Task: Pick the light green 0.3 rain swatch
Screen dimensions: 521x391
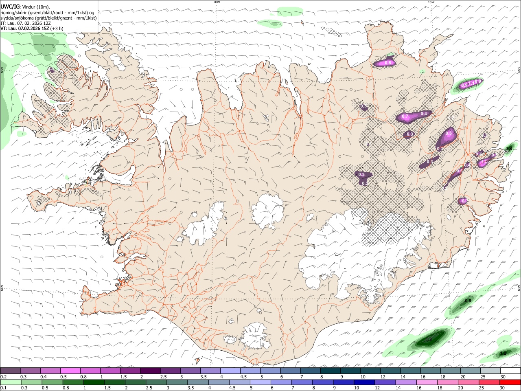Action: click(x=31, y=382)
